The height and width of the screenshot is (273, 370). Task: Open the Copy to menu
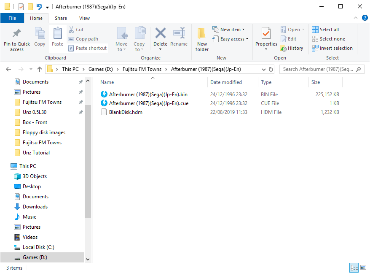pos(139,40)
